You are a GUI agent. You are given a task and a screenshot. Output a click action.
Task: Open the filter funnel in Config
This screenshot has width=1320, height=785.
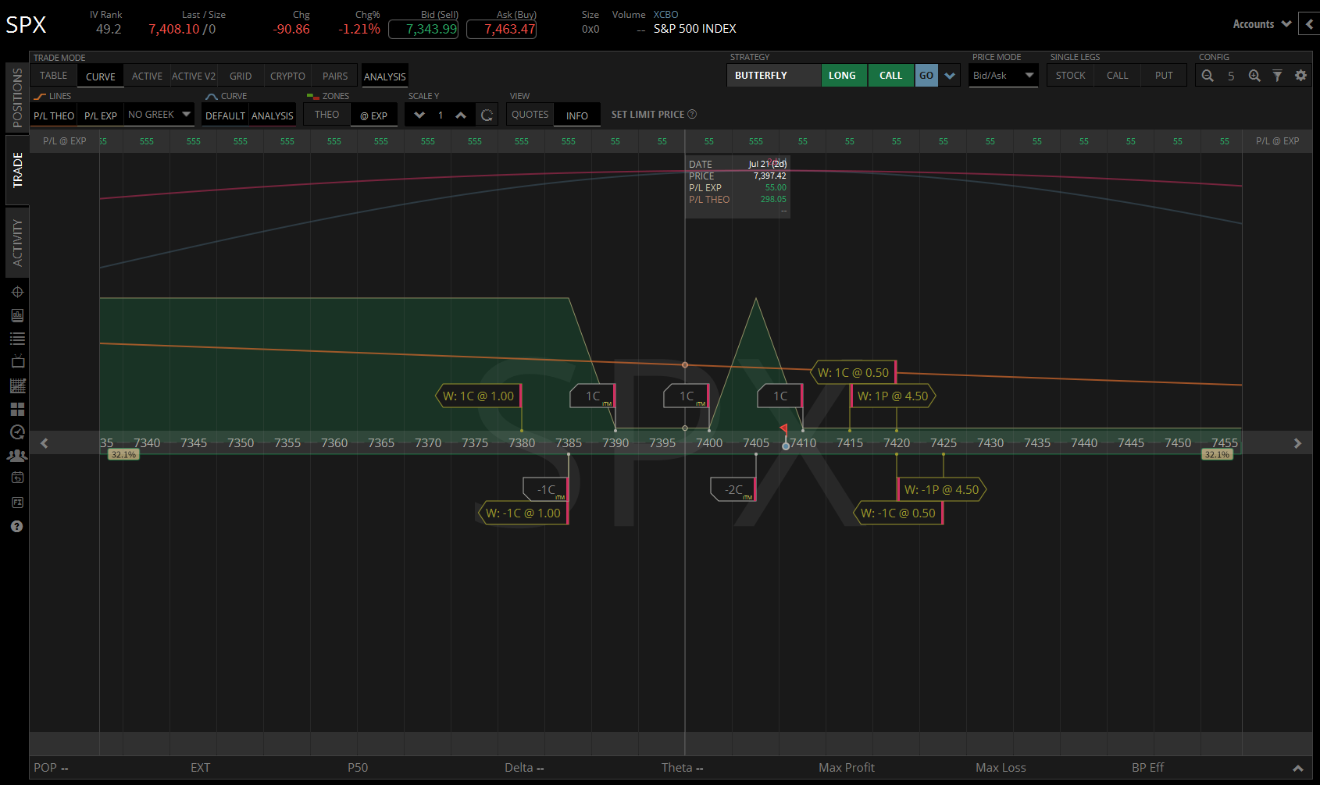tap(1277, 76)
